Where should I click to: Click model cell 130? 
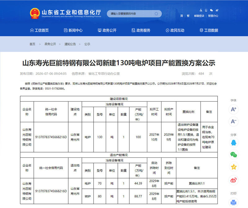[100, 137]
